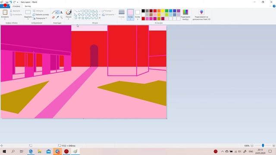The height and width of the screenshot is (155, 276).
Task: Open the shape Fill dropdown
Action: 109,15
